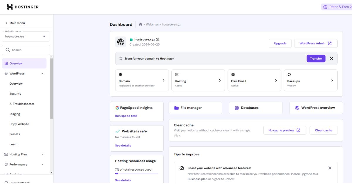
Task: Click the File manager folder icon
Action: click(x=176, y=108)
